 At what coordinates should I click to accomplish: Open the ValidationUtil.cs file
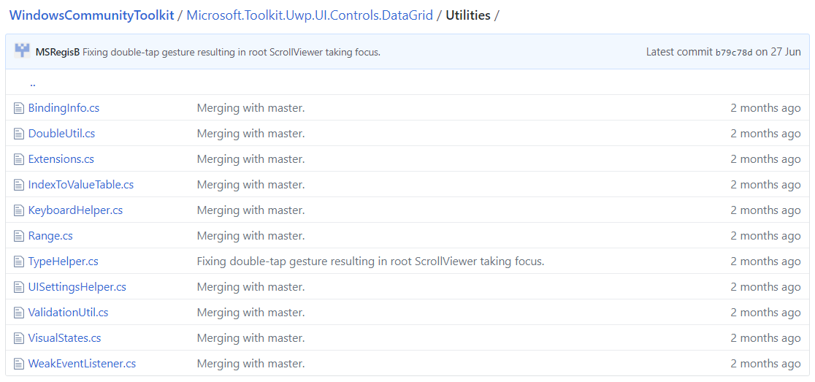68,313
